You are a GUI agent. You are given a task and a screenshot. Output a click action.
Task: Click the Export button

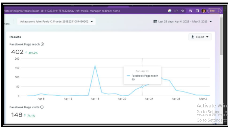[200, 37]
